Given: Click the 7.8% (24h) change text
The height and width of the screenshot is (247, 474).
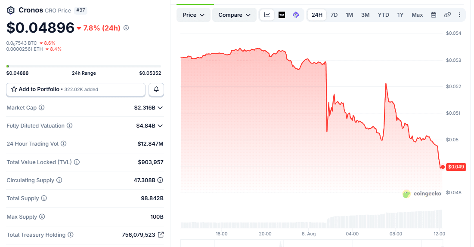Looking at the screenshot, I should pyautogui.click(x=102, y=28).
